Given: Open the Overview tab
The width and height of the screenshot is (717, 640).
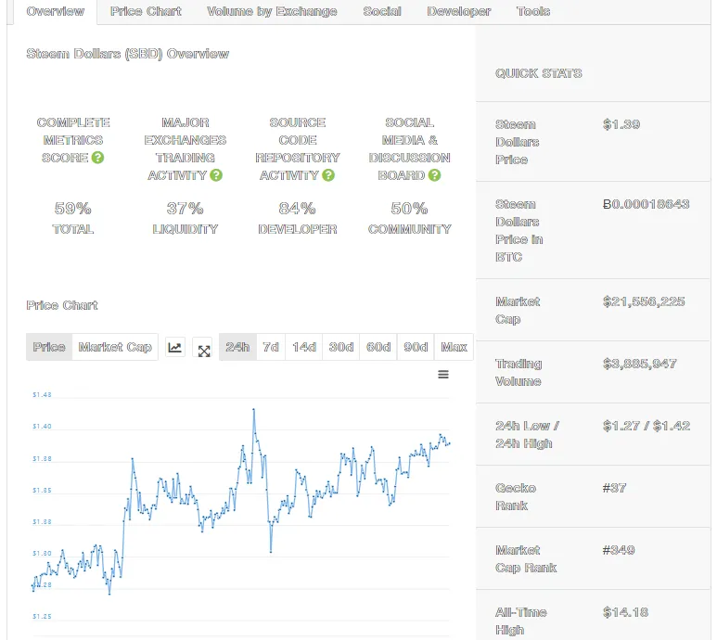Looking at the screenshot, I should [x=56, y=11].
